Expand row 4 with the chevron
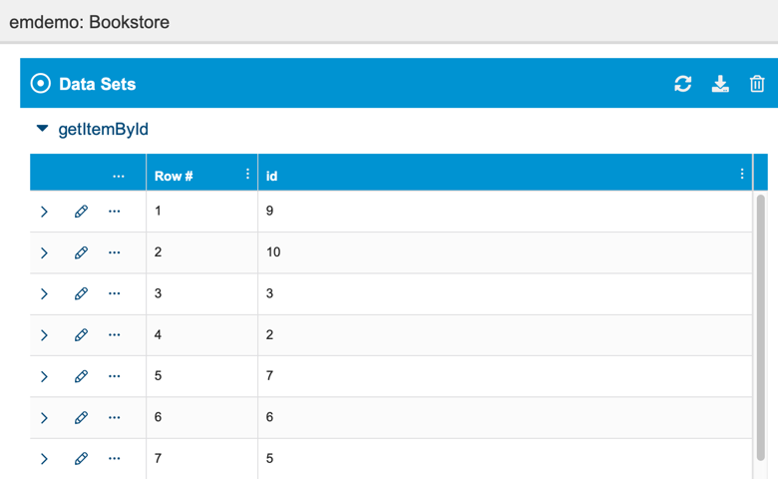 coord(44,335)
